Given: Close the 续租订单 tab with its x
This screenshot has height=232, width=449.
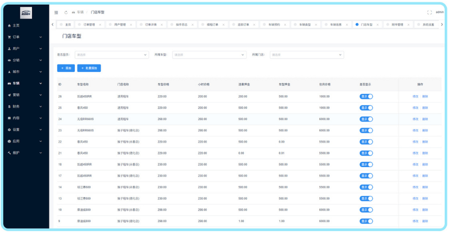Looking at the screenshot, I should tap(223, 25).
